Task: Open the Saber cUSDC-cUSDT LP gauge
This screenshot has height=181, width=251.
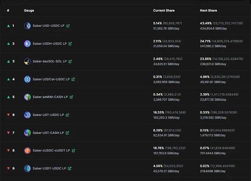Action: pyautogui.click(x=51, y=151)
